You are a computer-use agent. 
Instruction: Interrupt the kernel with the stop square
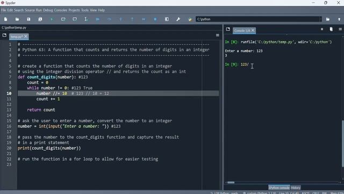coord(322,29)
